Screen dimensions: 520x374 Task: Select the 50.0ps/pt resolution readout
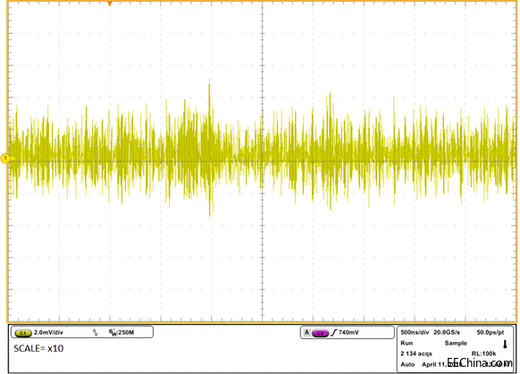coord(491,332)
